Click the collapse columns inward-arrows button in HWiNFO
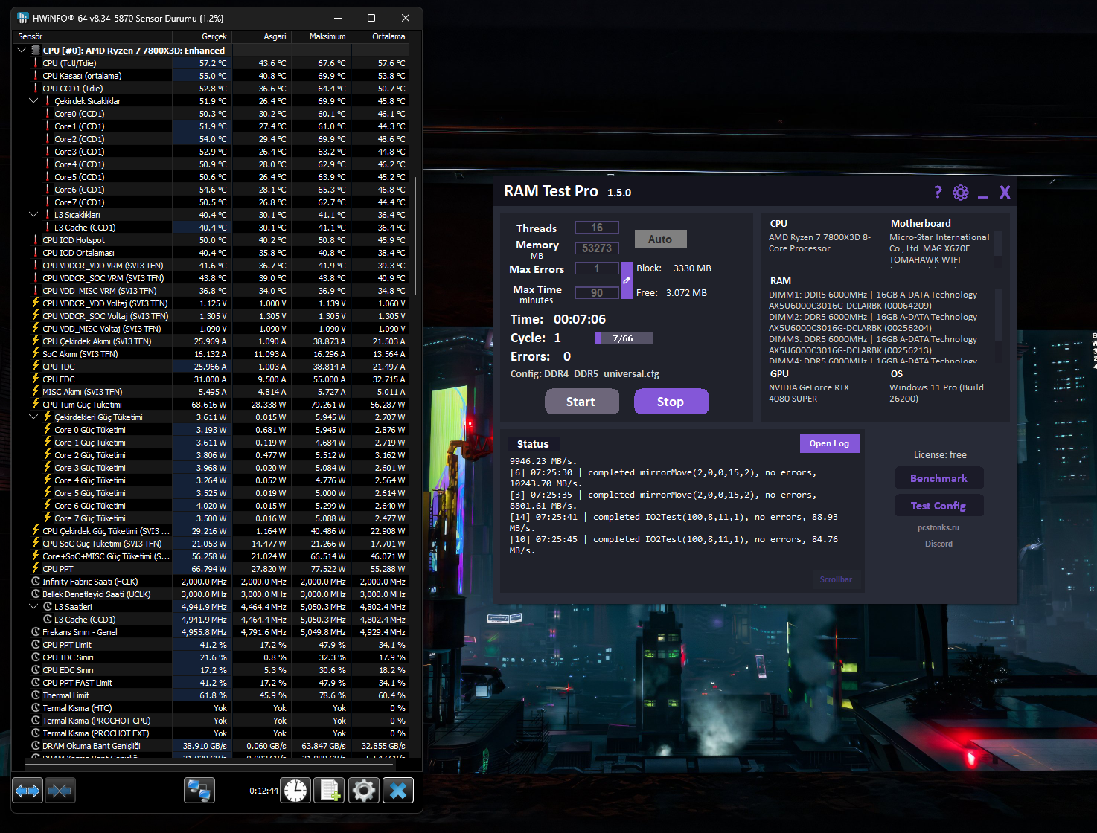The width and height of the screenshot is (1097, 833). pos(60,791)
